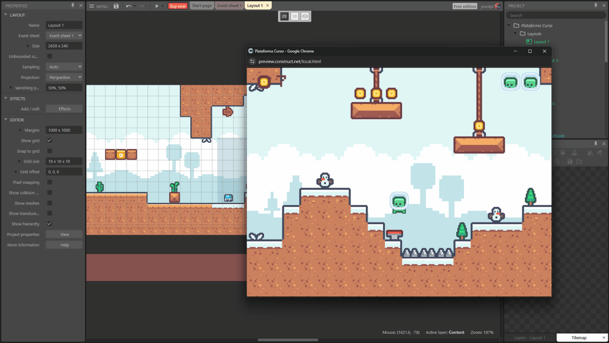Click the flip horizontal tilemap tool
609x343 pixels.
click(x=590, y=152)
